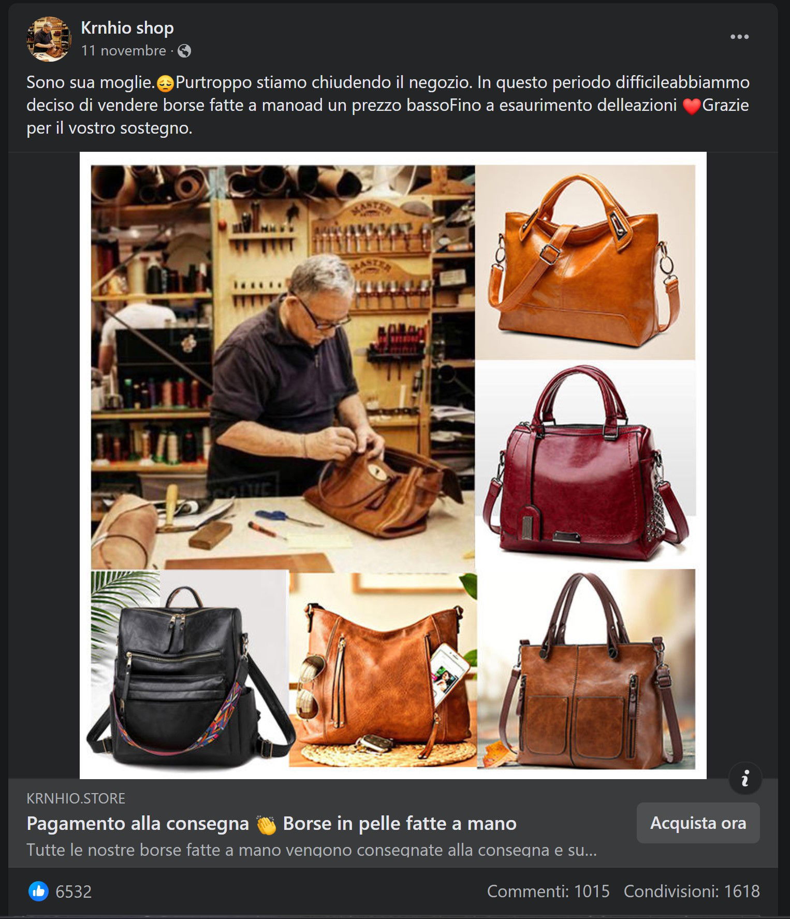The width and height of the screenshot is (790, 919).
Task: Click the public globe visibility icon
Action: pos(184,51)
